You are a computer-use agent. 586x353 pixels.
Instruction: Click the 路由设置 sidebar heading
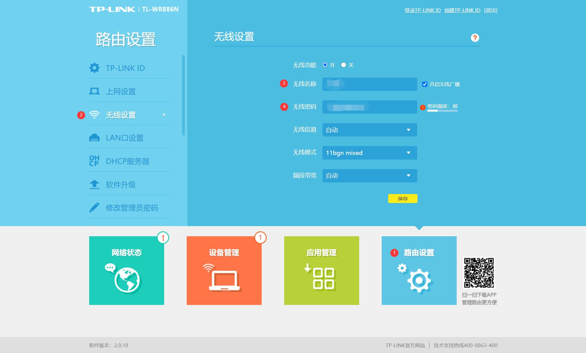click(126, 39)
